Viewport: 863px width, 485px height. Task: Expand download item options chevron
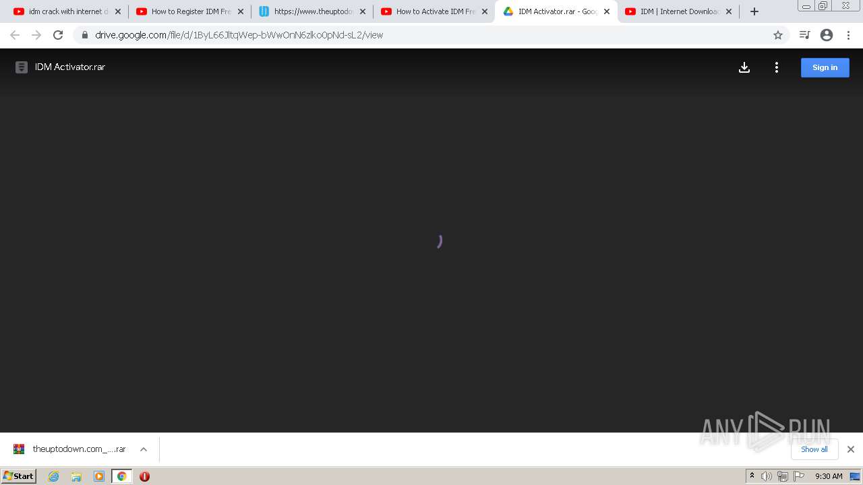[x=144, y=449]
